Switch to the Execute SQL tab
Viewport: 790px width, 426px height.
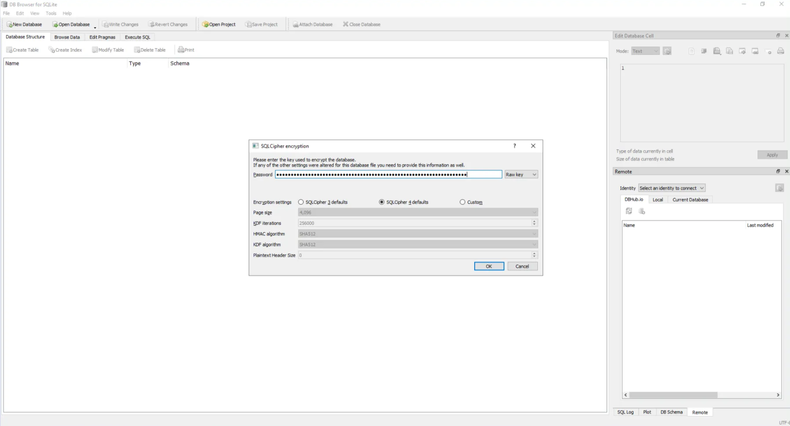[137, 37]
